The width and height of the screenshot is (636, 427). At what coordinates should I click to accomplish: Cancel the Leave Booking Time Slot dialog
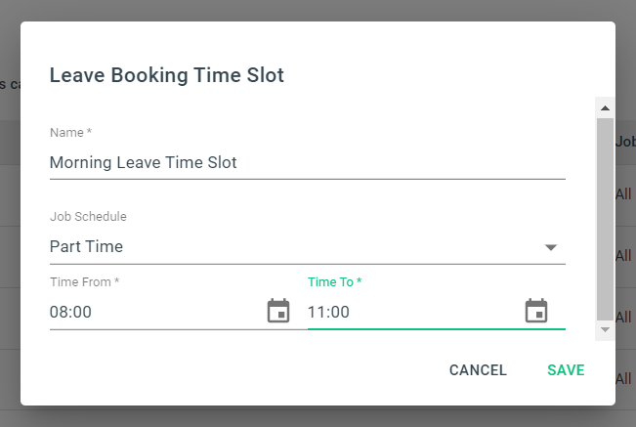[x=478, y=369]
